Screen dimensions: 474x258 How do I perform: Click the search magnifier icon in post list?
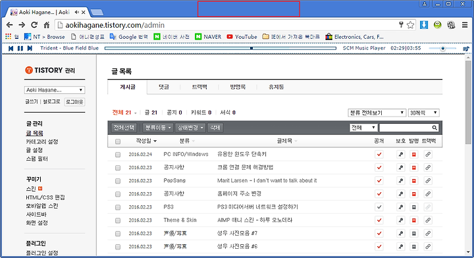[434, 128]
